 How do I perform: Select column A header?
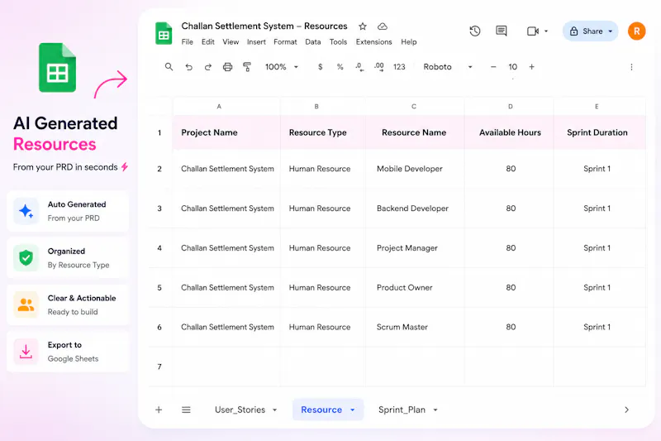(219, 107)
